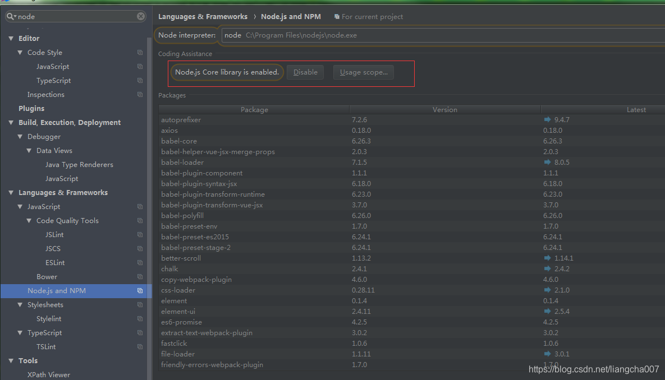Click project icon beside Bower
Image resolution: width=665 pixels, height=380 pixels.
[140, 277]
